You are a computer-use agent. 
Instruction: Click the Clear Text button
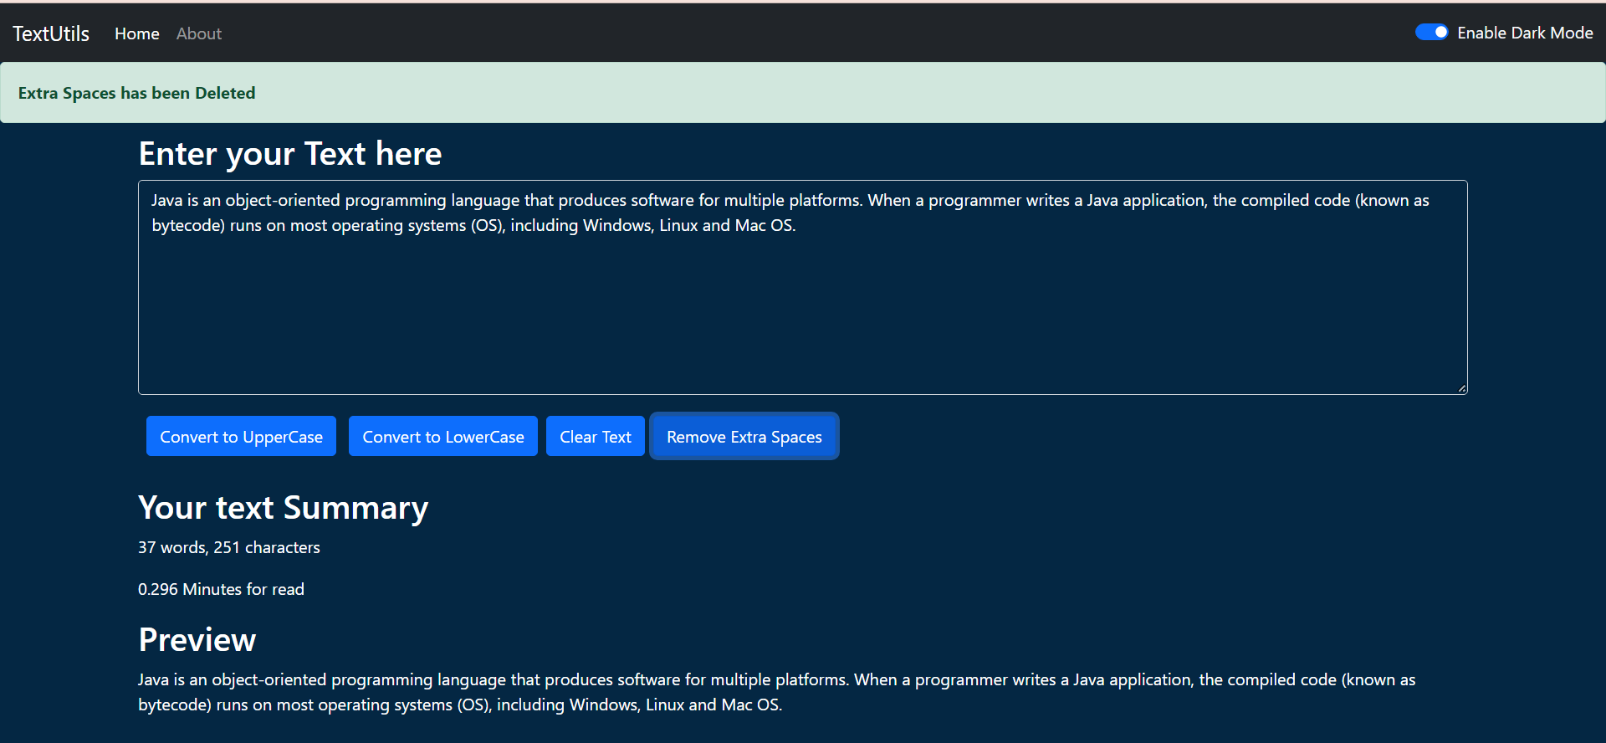coord(596,436)
